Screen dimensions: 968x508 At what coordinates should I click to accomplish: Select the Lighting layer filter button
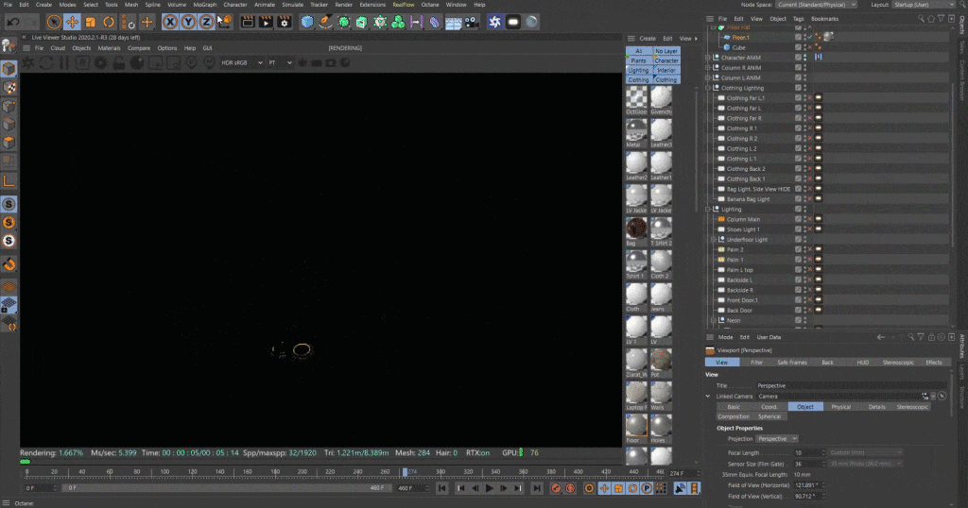(x=639, y=70)
